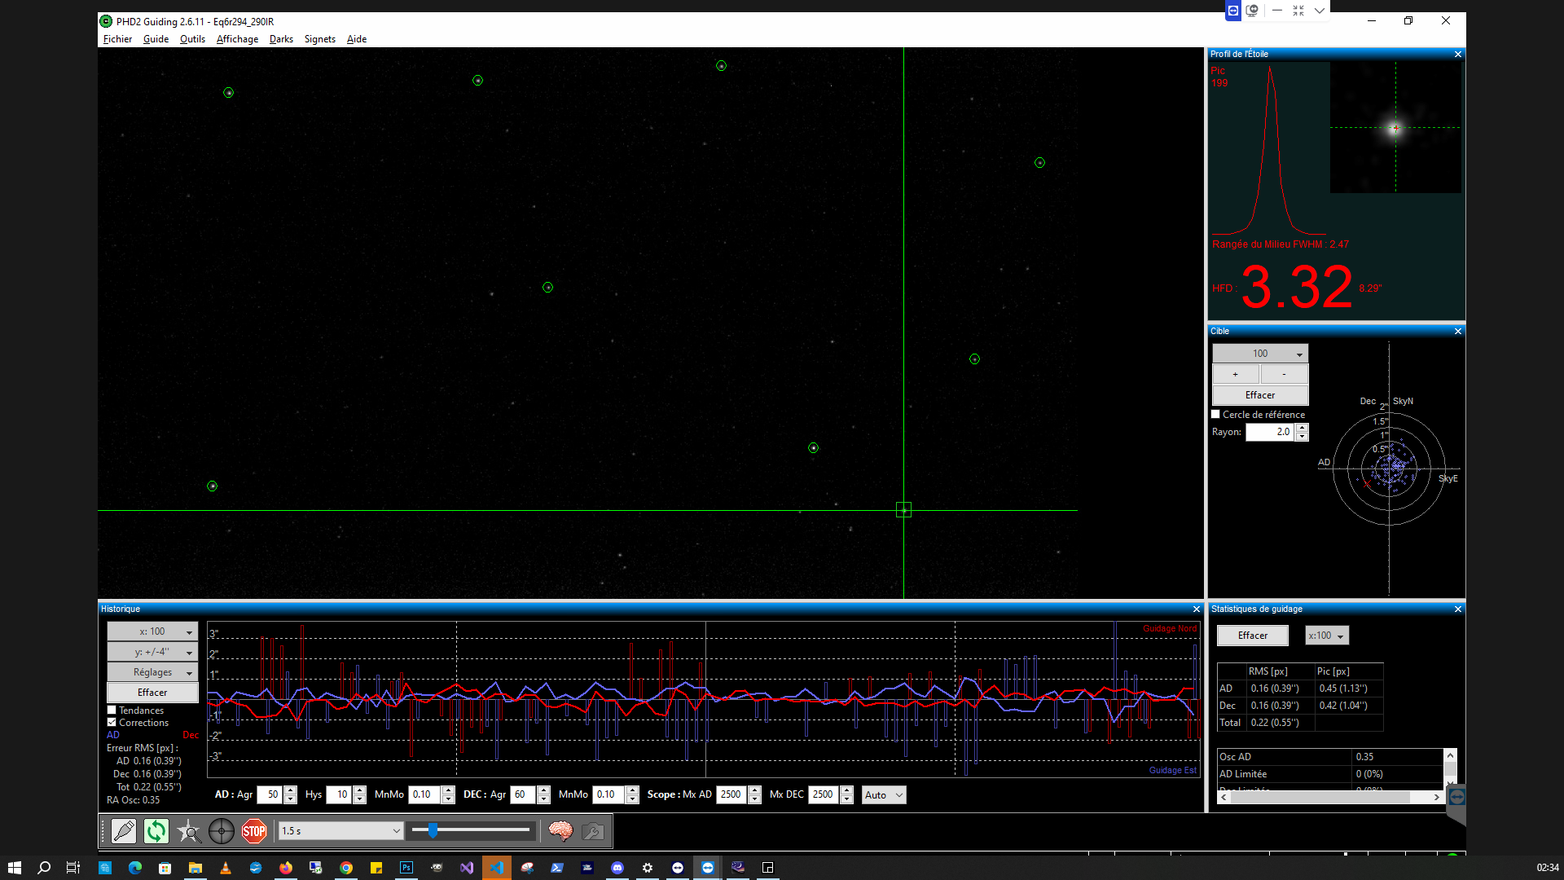Click the AD MnMo value field
1564x880 pixels.
tap(424, 795)
